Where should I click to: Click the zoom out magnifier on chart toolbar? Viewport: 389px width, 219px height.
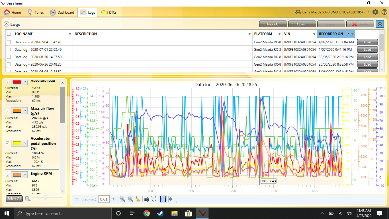[x=130, y=199]
